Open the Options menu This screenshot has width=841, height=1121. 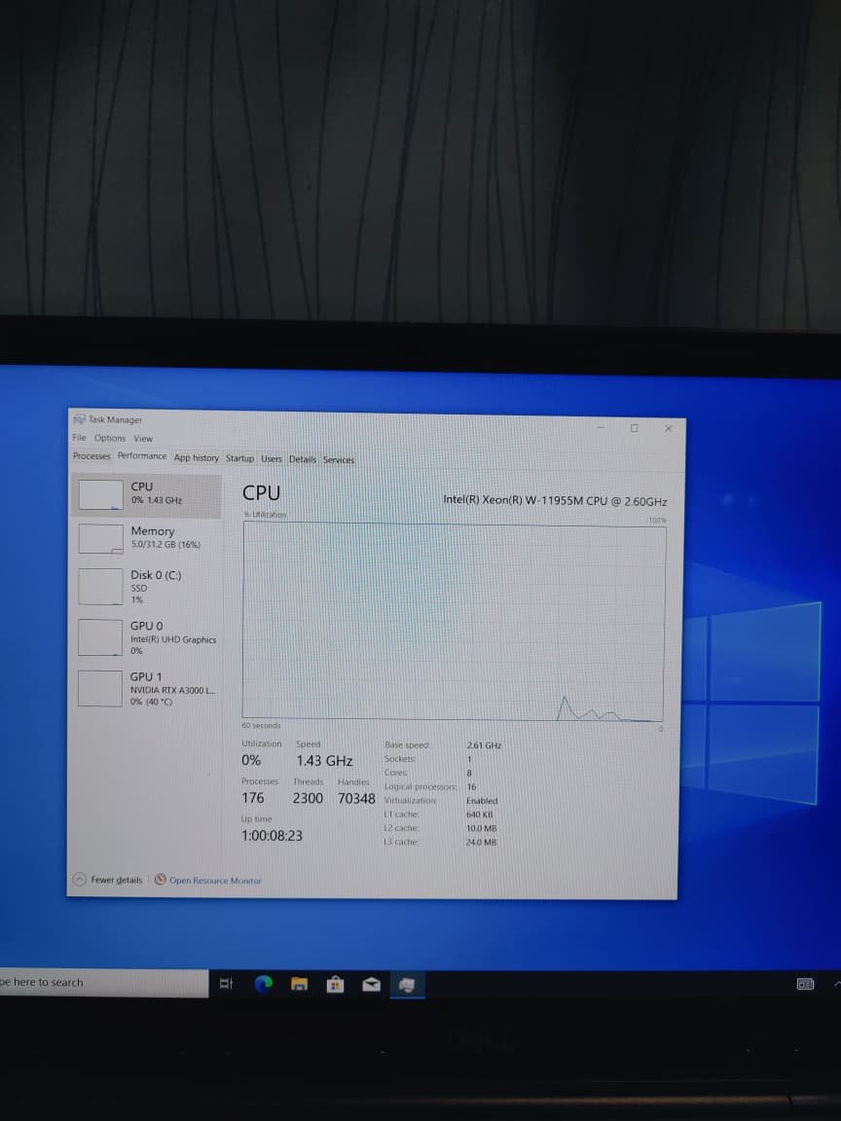click(109, 438)
